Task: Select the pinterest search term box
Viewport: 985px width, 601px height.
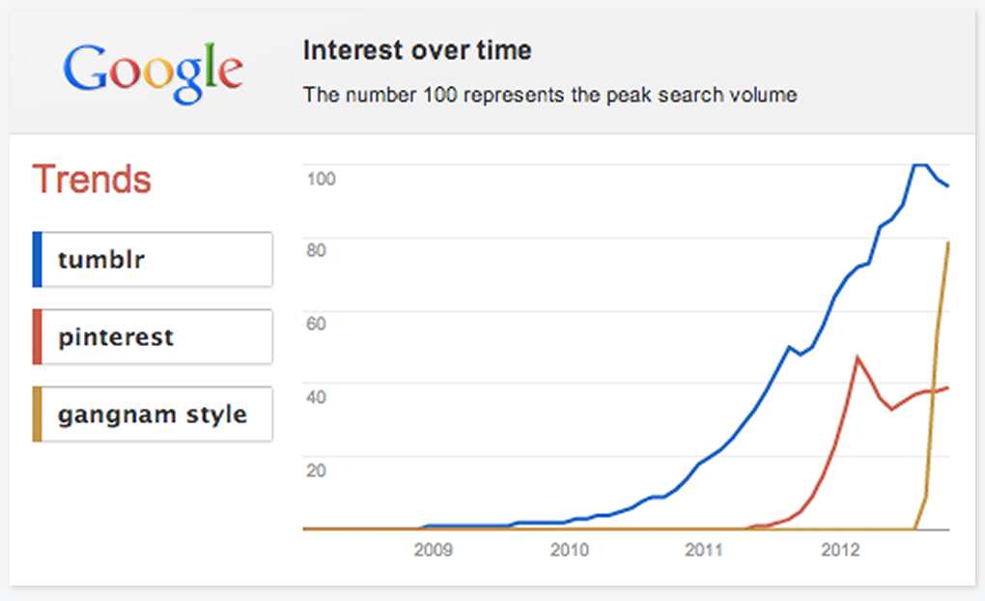Action: pyautogui.click(x=155, y=337)
